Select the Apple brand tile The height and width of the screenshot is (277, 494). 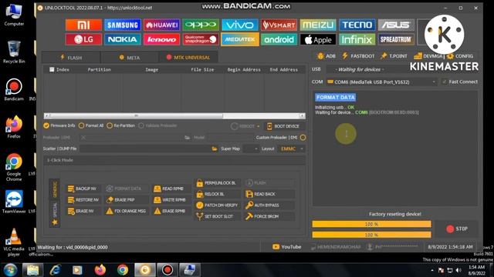click(x=318, y=39)
